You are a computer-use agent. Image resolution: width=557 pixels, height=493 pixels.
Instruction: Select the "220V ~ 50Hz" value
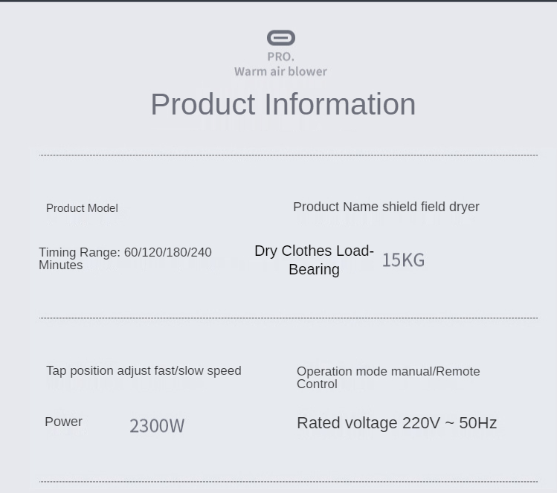coord(449,423)
